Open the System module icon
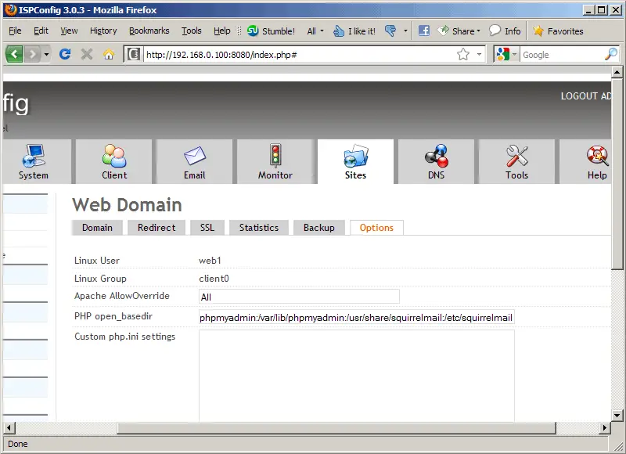Screen dimensions: 626x454 pos(34,156)
